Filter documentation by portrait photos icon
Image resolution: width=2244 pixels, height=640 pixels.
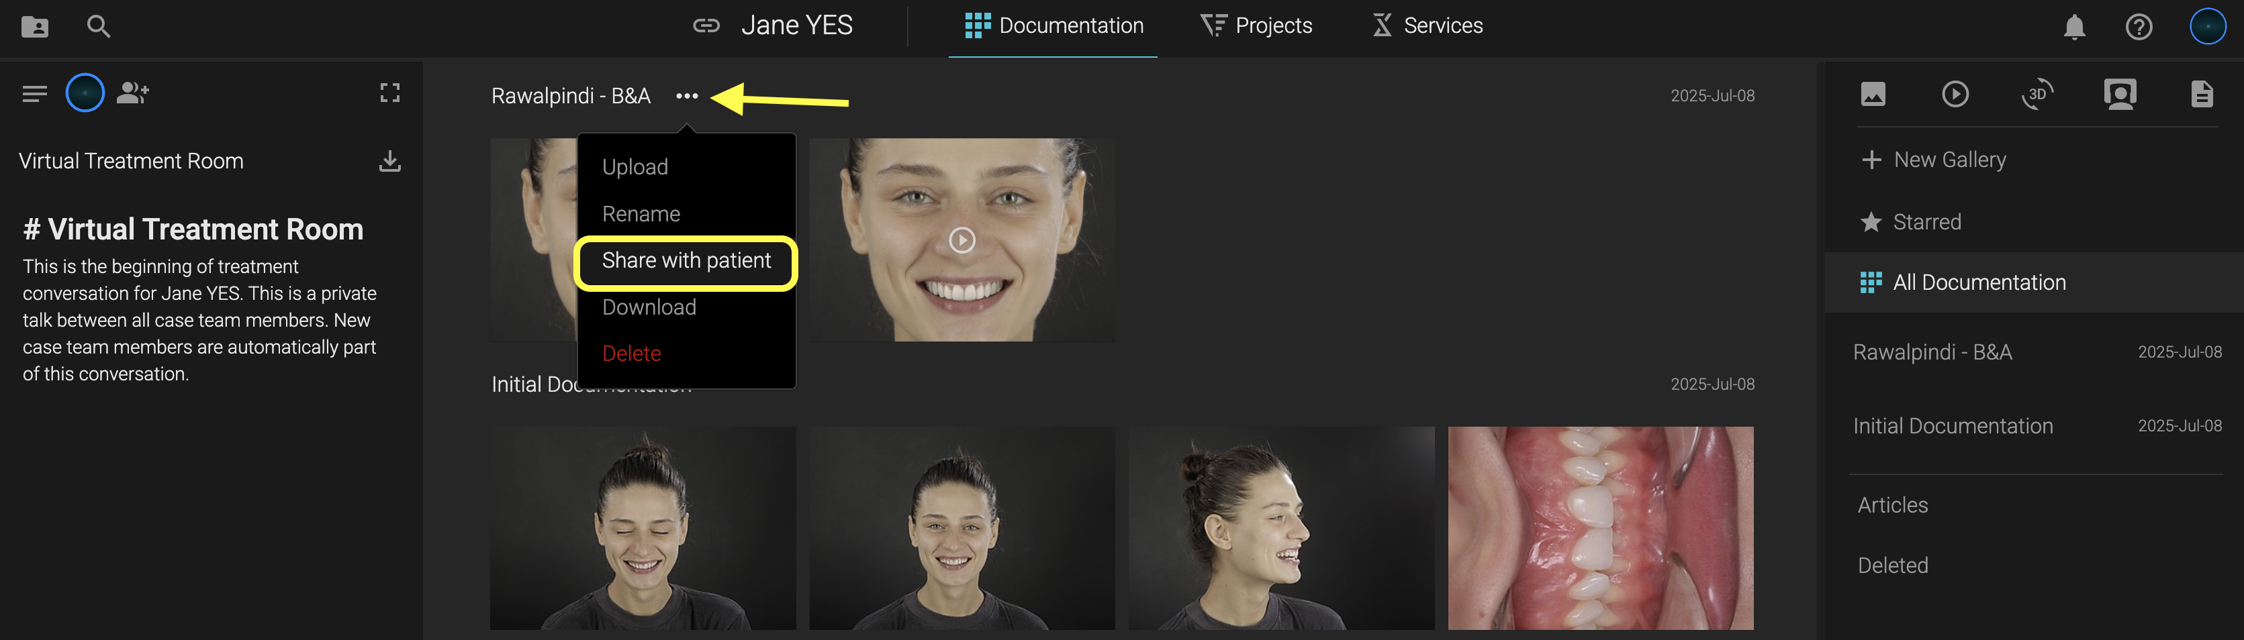coord(2119,94)
